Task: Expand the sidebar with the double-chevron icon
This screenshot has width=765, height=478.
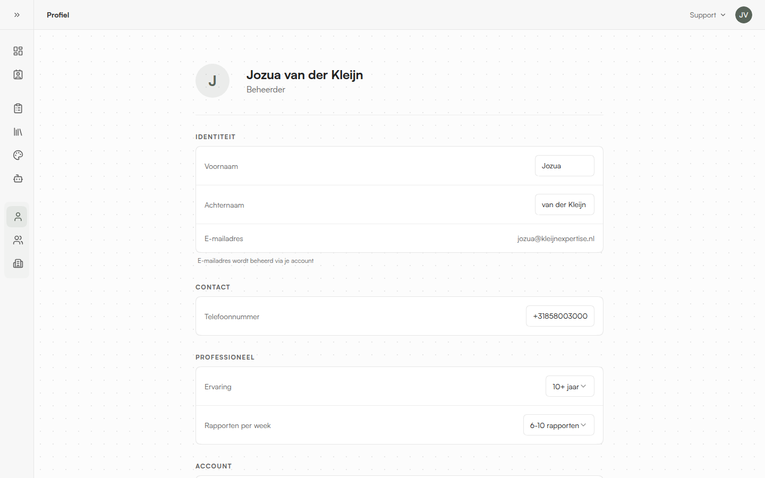Action: point(17,15)
